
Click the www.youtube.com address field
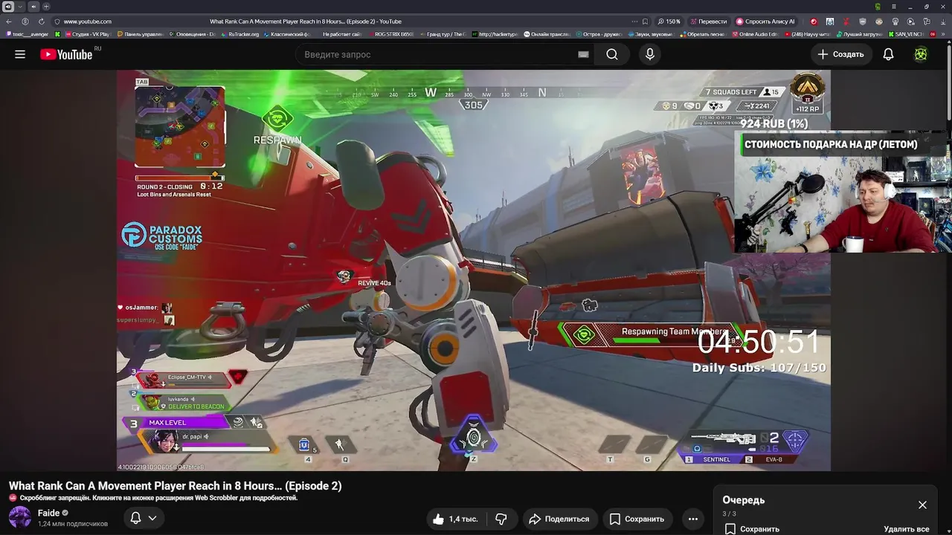(88, 22)
